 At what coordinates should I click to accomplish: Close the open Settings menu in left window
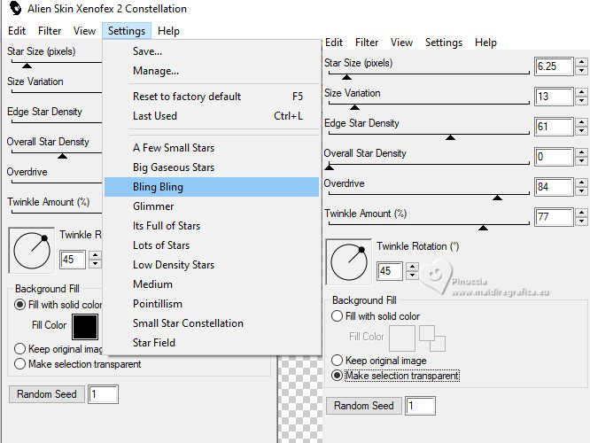click(127, 31)
